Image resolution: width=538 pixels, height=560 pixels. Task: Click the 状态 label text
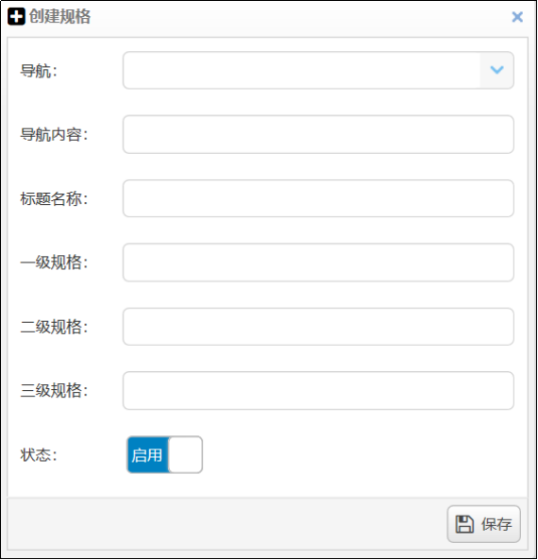[x=39, y=455]
